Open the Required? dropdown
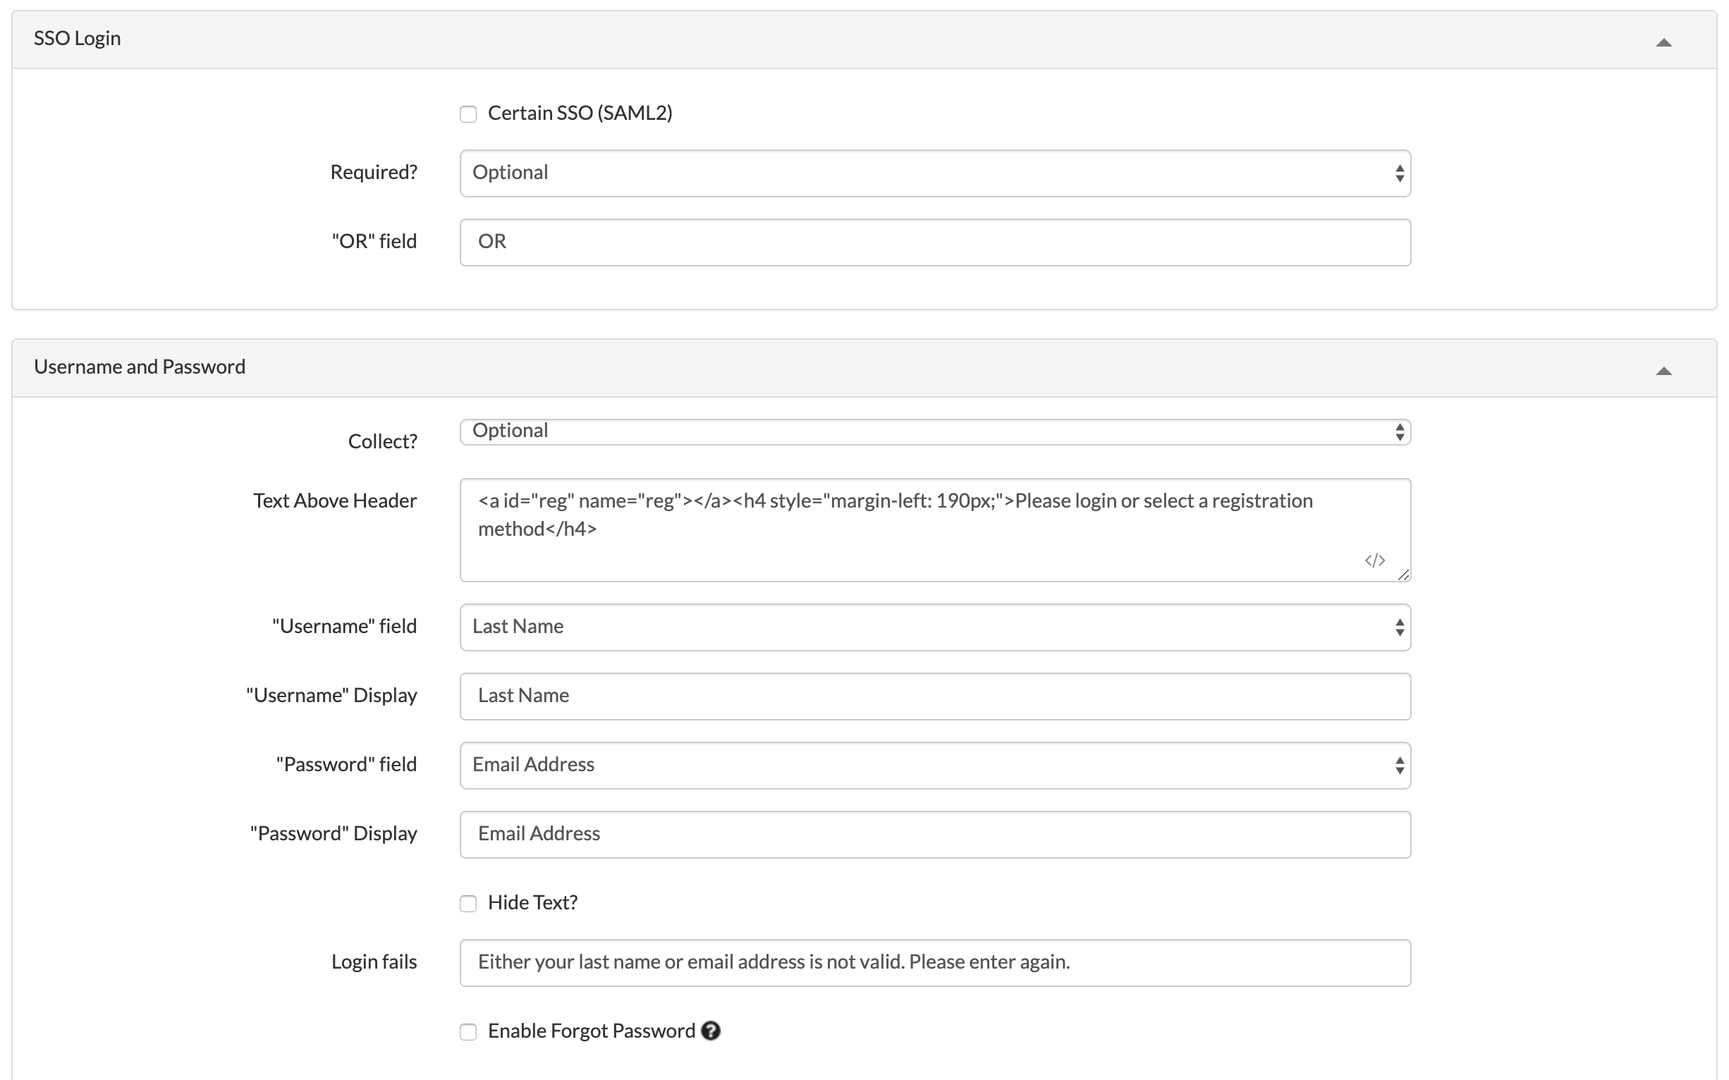1729x1080 pixels. [x=935, y=173]
